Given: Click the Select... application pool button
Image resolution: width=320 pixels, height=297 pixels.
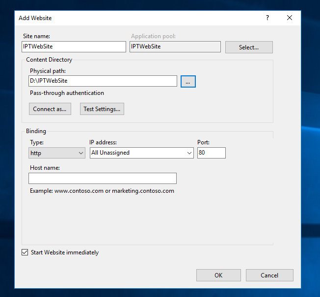Looking at the screenshot, I should click(x=249, y=47).
